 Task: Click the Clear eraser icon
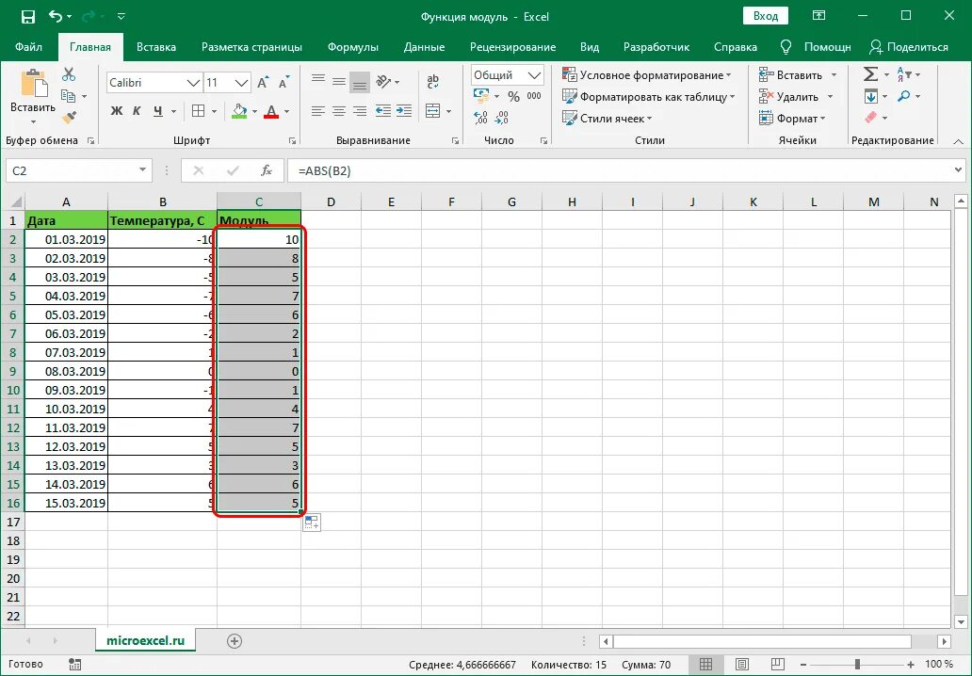871,117
